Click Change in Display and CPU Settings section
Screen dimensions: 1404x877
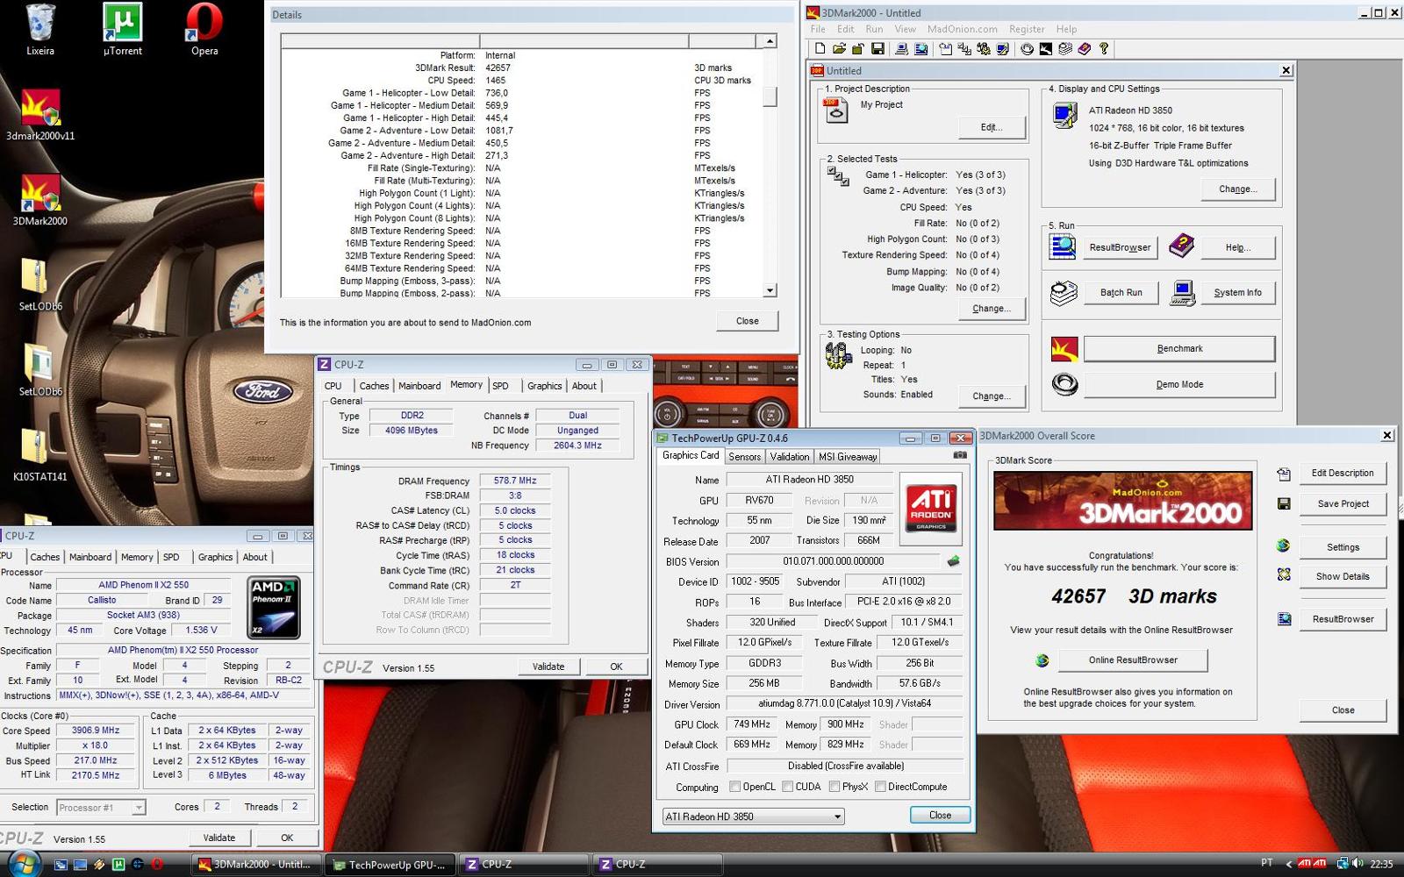point(1237,189)
